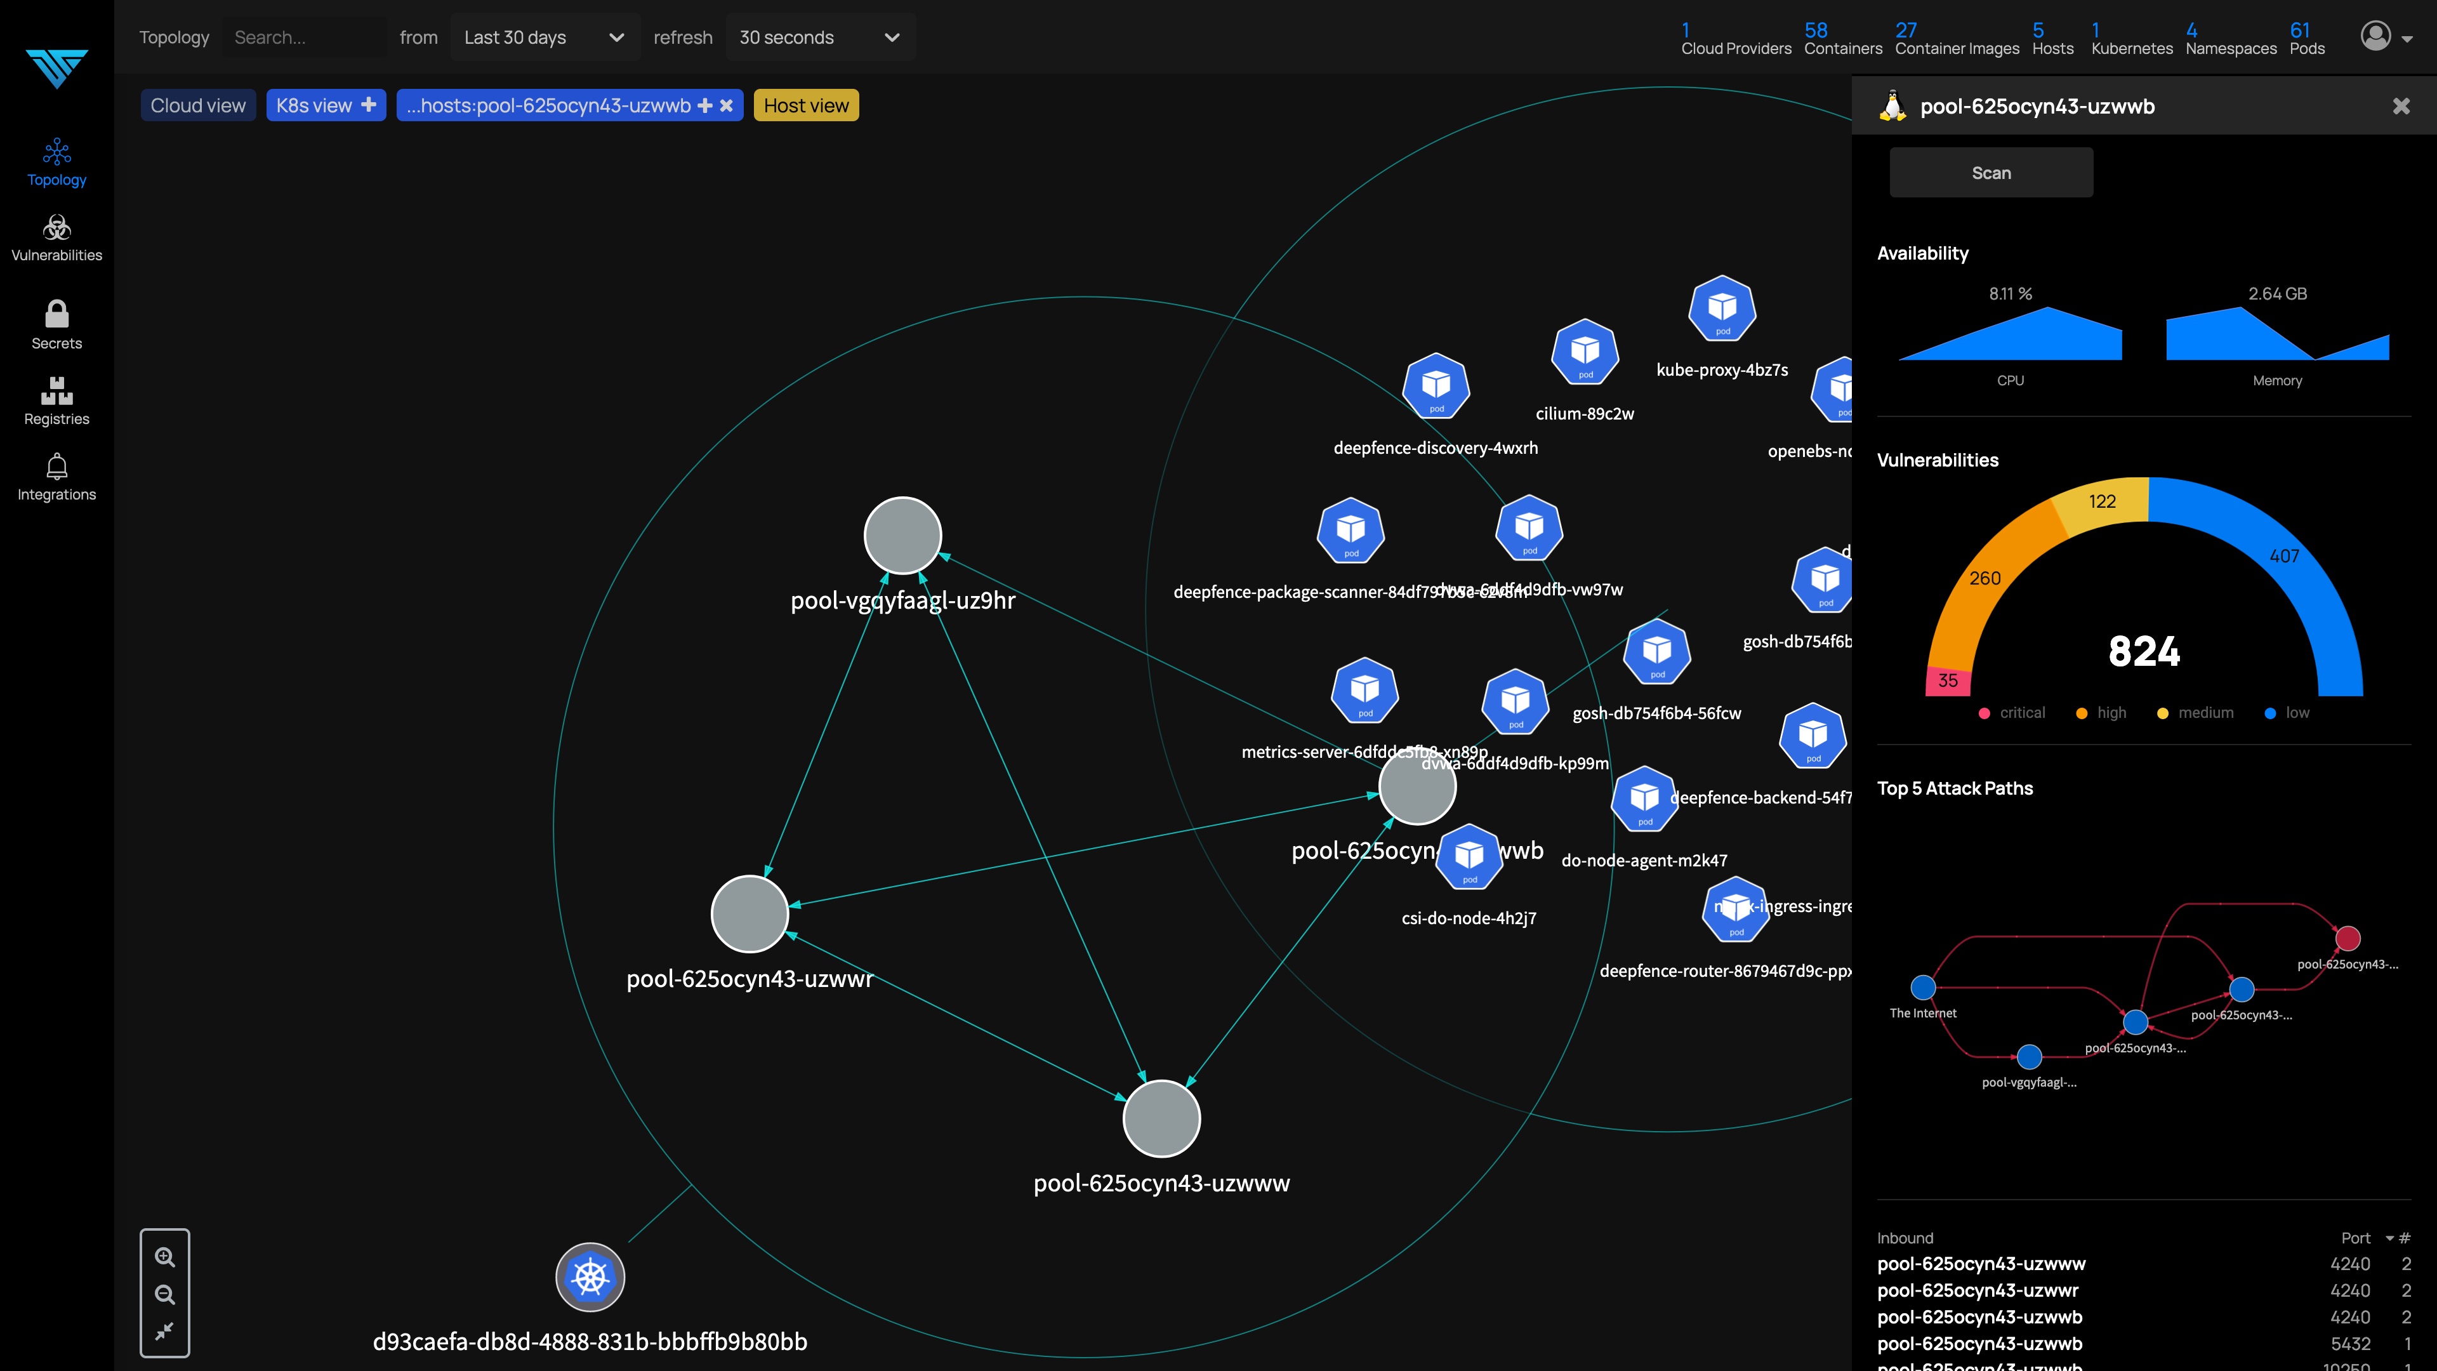
Task: Select host node pool-vgqyfaagl-uz9hr
Action: point(902,536)
